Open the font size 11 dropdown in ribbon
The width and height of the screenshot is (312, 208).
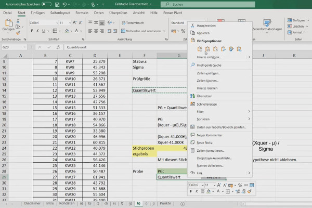[70, 23]
